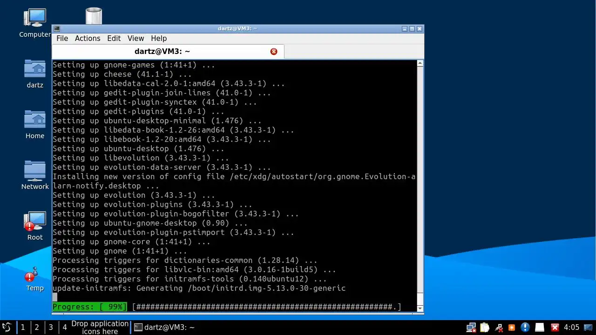Open the Trash can desktop icon
Screen dimensions: 596x335
click(x=94, y=16)
